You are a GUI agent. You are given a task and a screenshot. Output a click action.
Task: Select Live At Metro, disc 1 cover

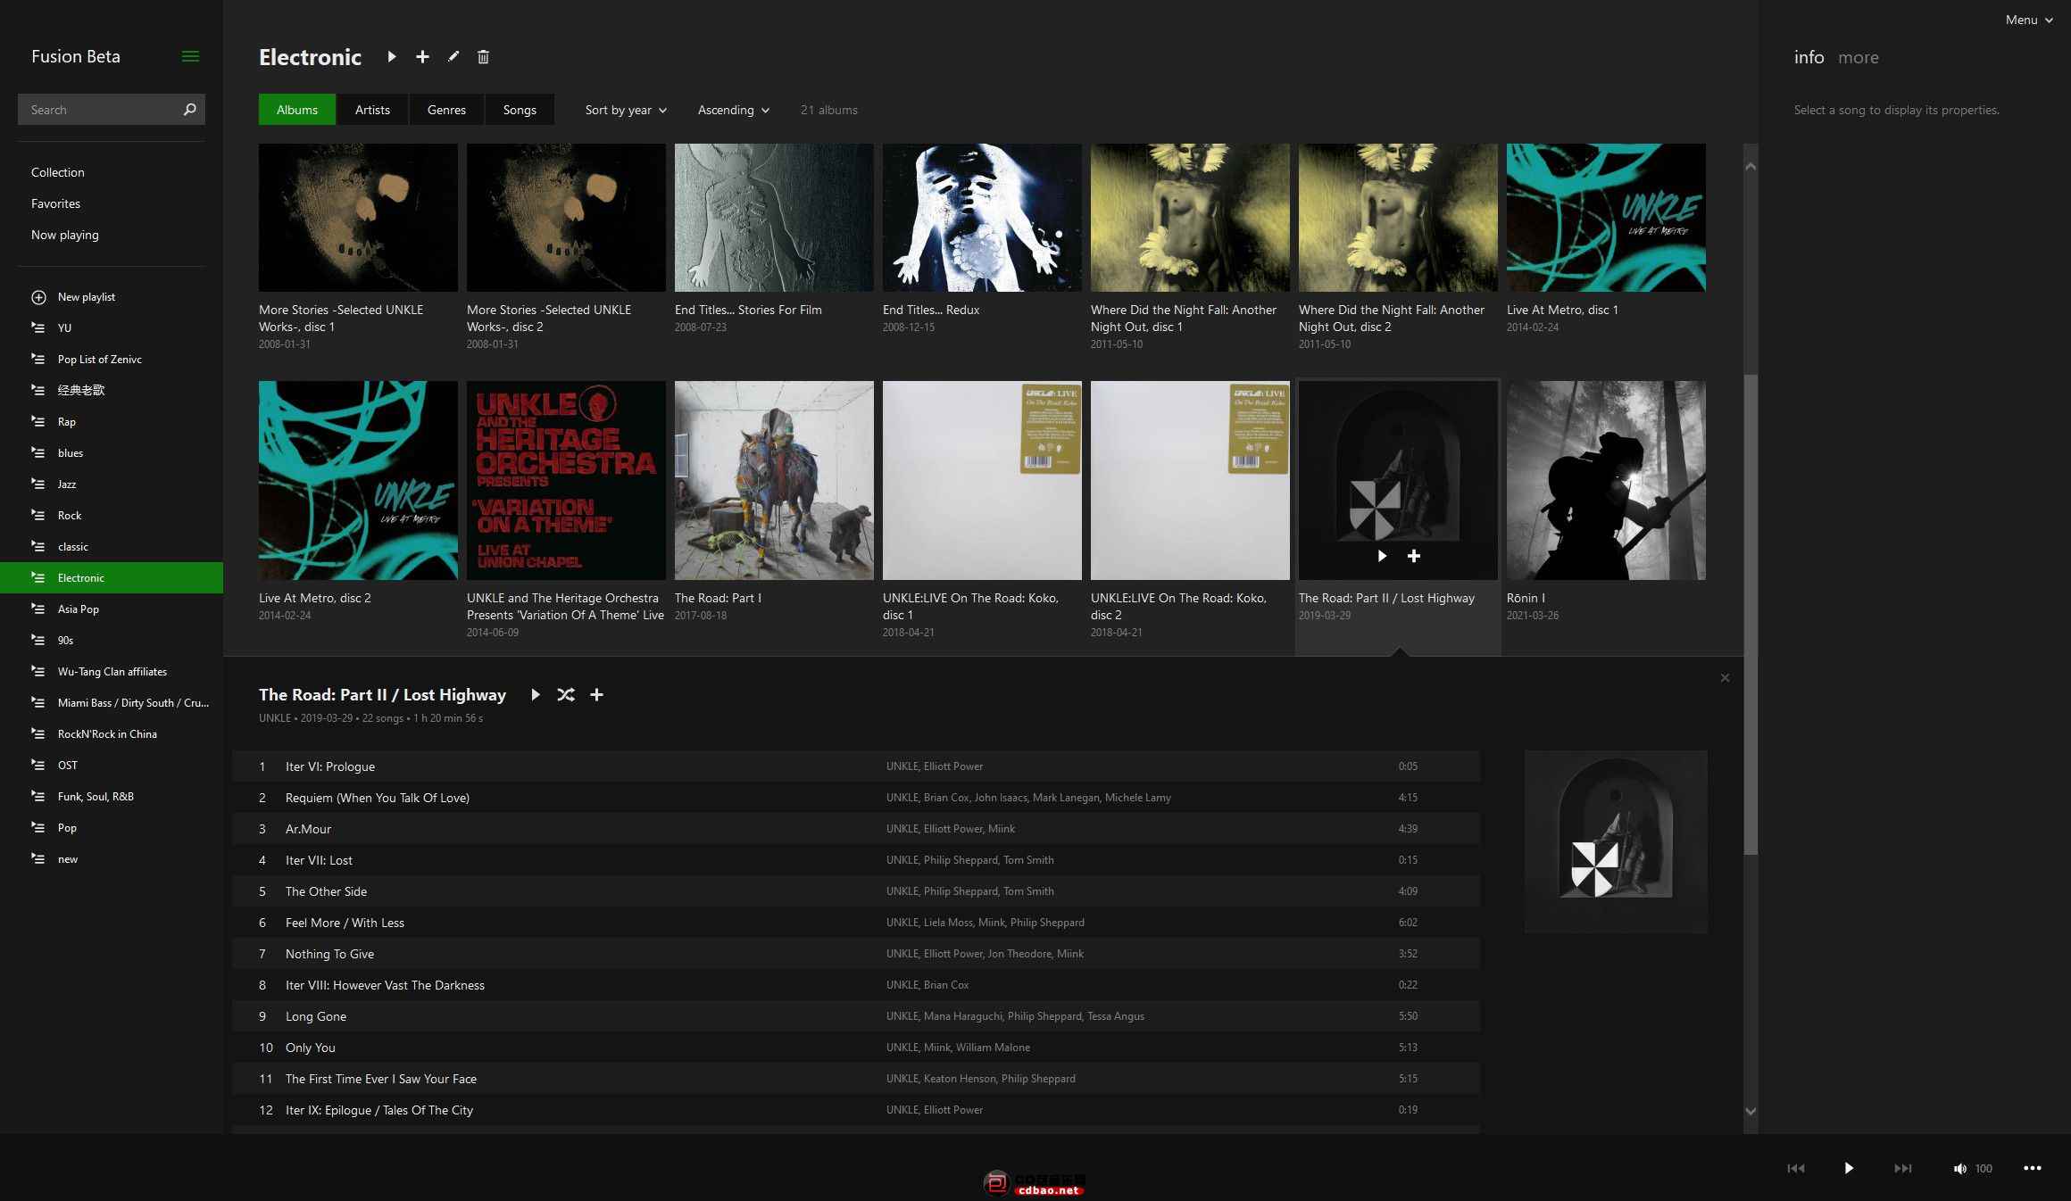pyautogui.click(x=1606, y=217)
